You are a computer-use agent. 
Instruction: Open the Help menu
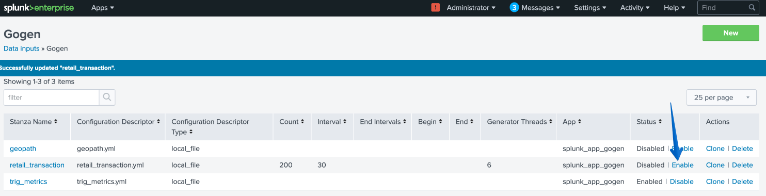[x=674, y=8]
